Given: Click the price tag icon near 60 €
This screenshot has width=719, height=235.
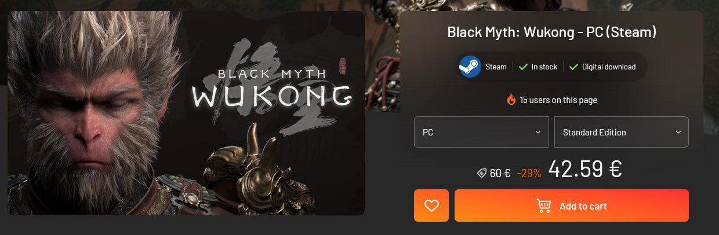Looking at the screenshot, I should (x=481, y=172).
